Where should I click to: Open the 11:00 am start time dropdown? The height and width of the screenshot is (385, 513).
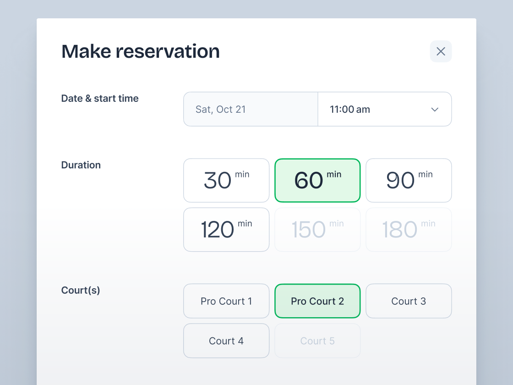click(x=384, y=109)
